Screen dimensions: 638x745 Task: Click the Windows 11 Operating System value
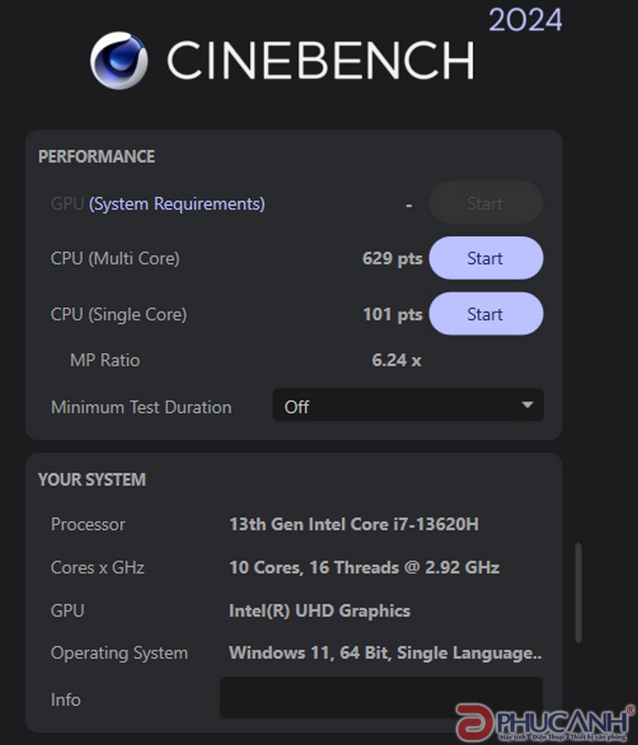click(x=385, y=653)
